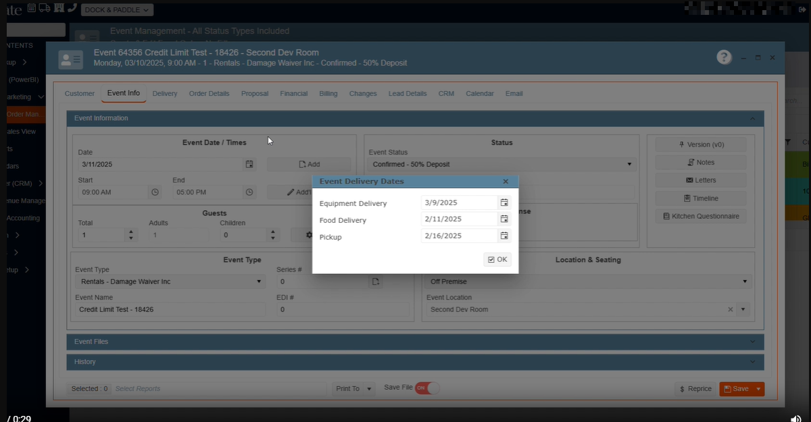Close the Event Delivery Dates dialog
Viewport: 811px width, 422px height.
(506, 182)
